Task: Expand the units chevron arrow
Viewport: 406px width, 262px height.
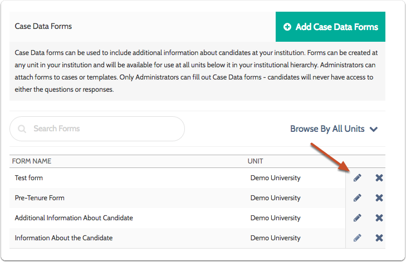Action: click(x=374, y=130)
